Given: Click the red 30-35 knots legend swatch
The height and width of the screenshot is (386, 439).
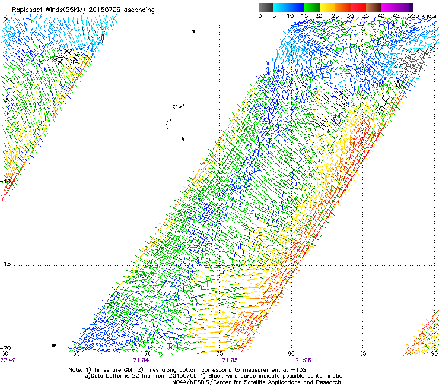Looking at the screenshot, I should tap(358, 7).
